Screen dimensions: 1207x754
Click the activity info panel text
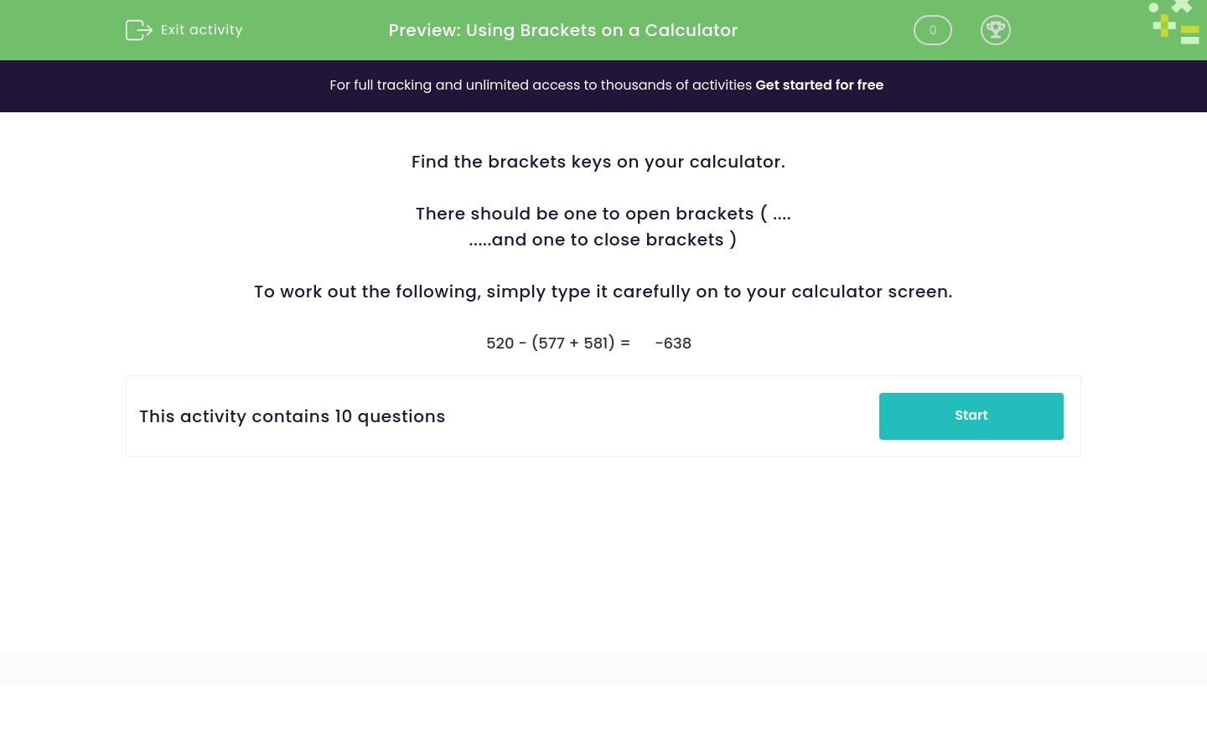[x=292, y=416]
